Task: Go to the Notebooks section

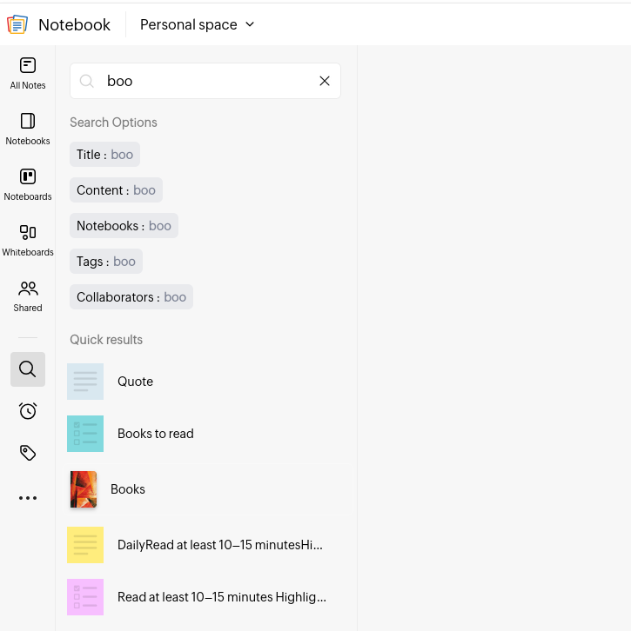Action: (28, 129)
